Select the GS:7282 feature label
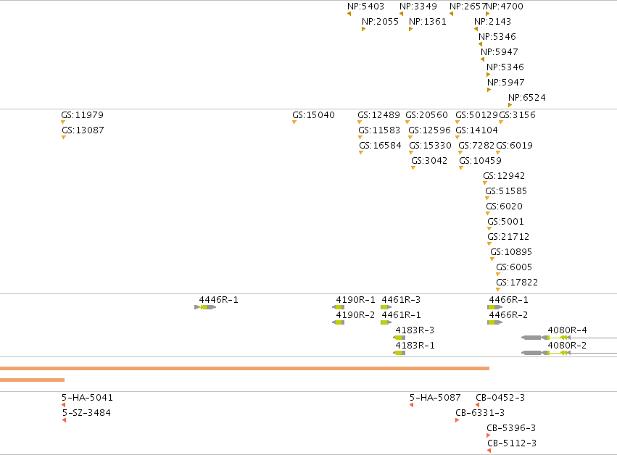The width and height of the screenshot is (617, 455). click(x=476, y=145)
